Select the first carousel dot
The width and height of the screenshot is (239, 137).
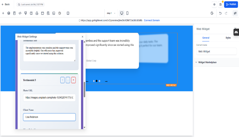(94, 81)
